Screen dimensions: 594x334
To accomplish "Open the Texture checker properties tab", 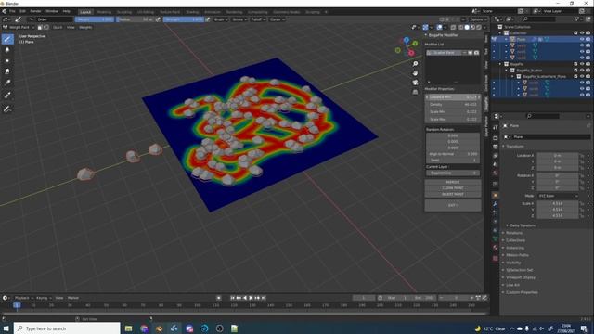I will click(496, 258).
